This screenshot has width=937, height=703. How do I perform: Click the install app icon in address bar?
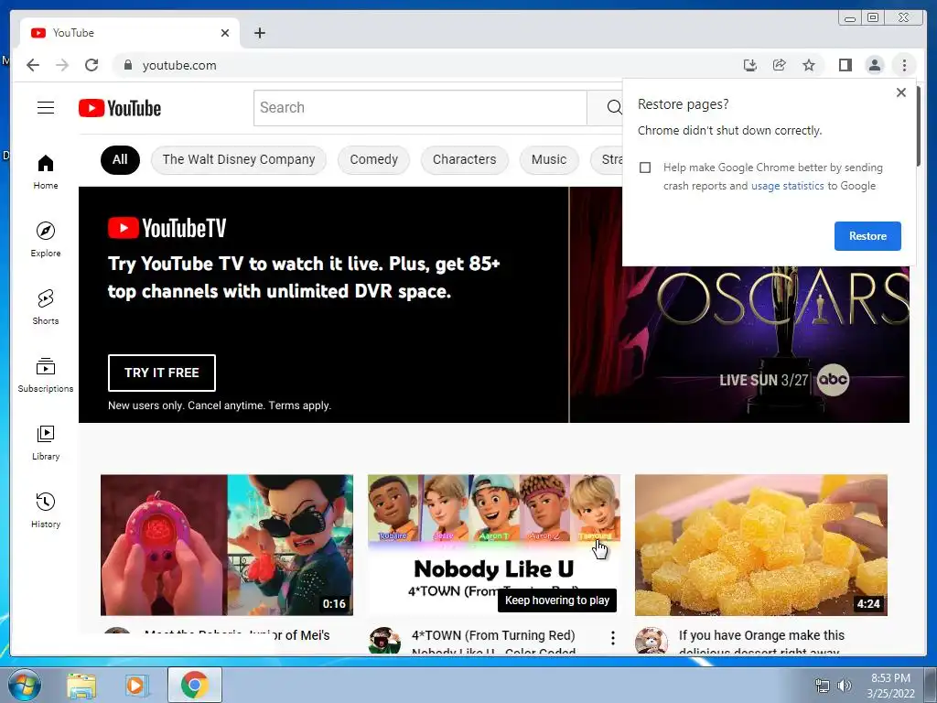pos(750,65)
